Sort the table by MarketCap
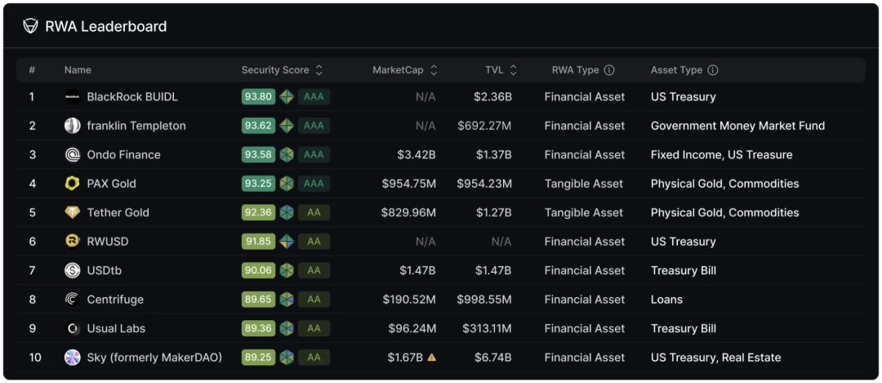The height and width of the screenshot is (383, 882). (x=434, y=70)
